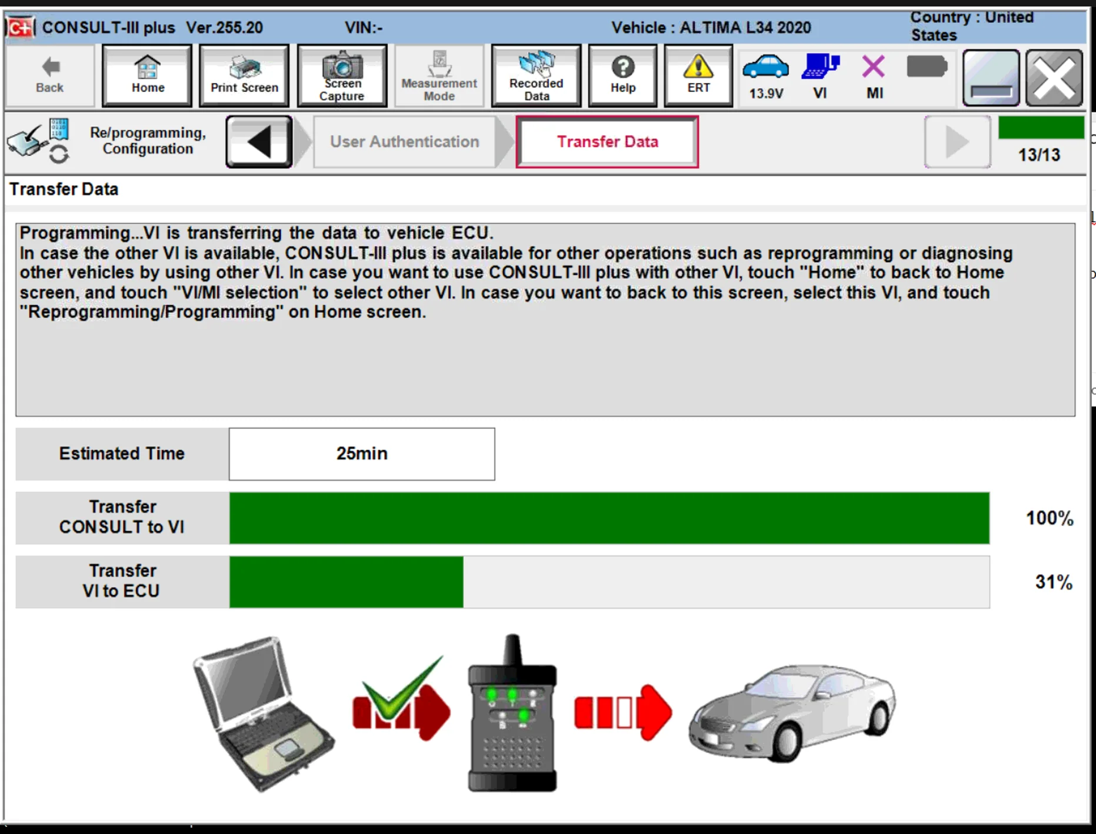Click the vehicle battery voltage icon

[x=766, y=75]
